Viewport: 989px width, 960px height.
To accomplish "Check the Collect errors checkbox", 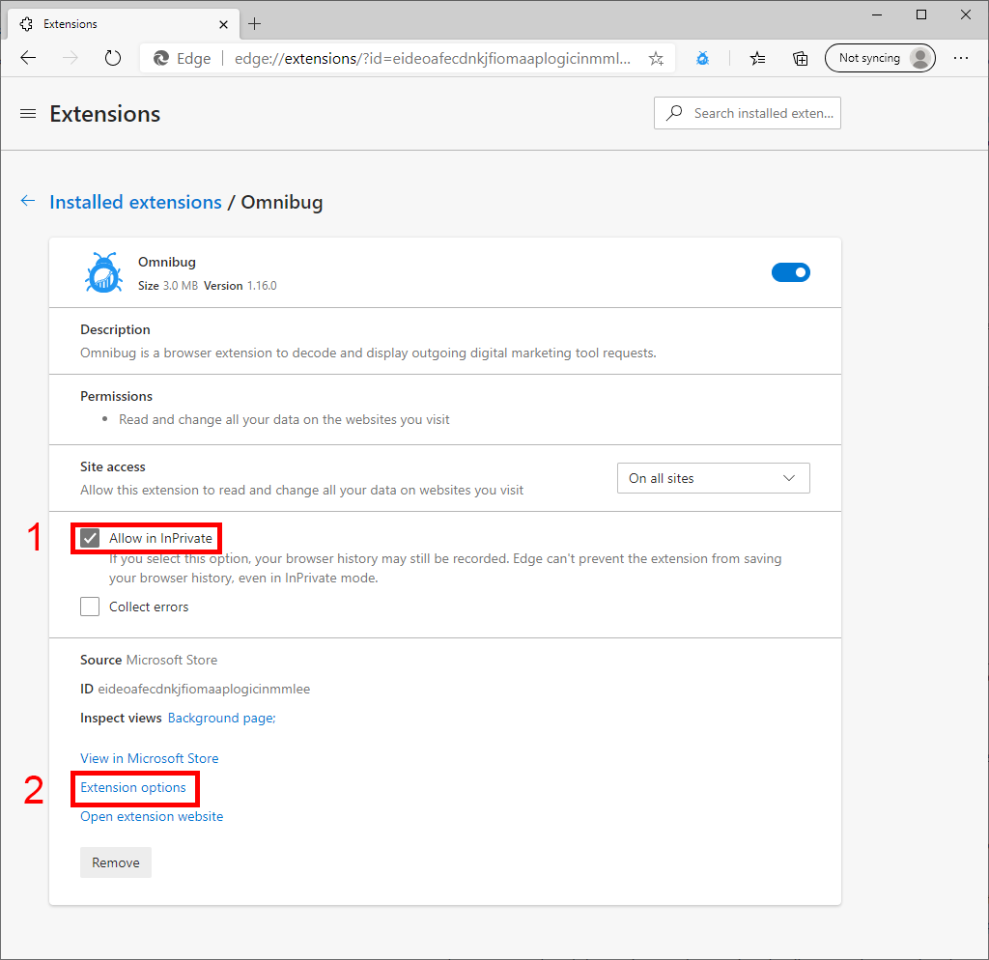I will (90, 607).
